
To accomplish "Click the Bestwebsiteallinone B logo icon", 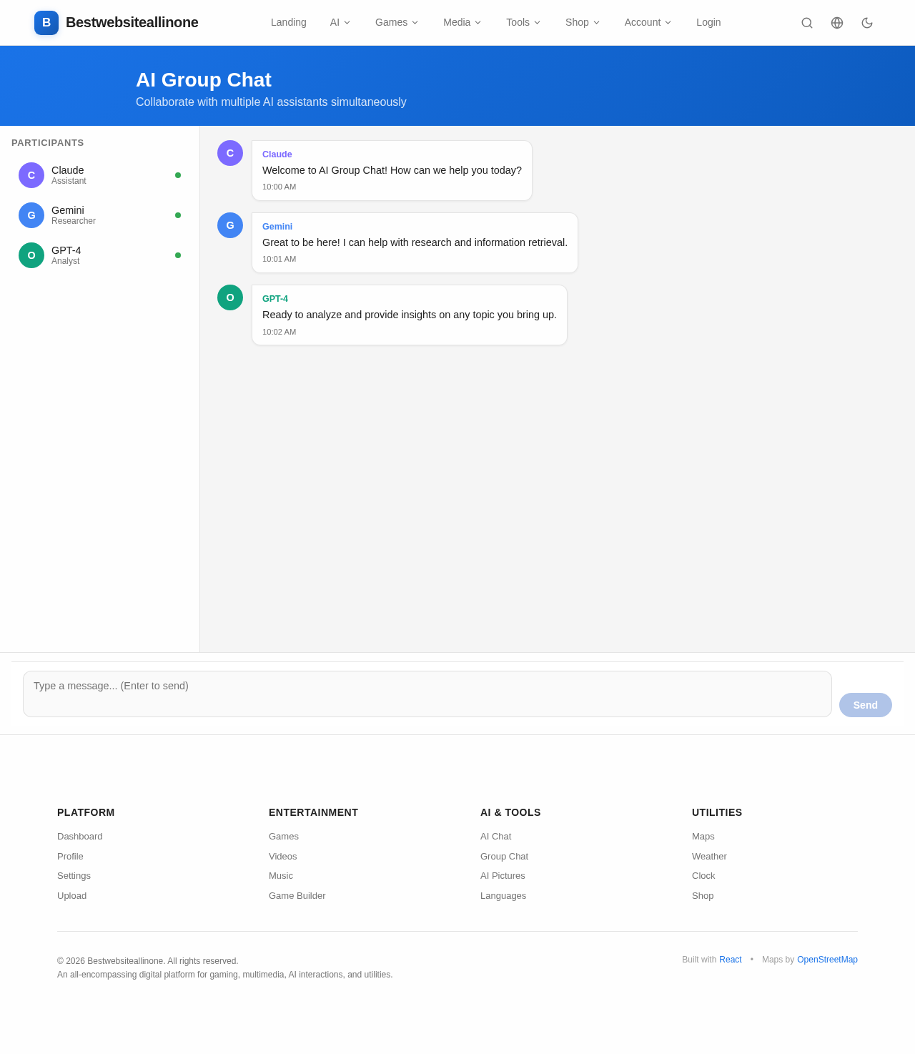I will coord(46,23).
